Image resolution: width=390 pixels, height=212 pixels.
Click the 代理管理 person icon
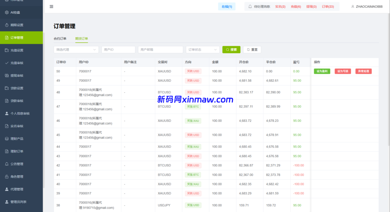click(7, 189)
